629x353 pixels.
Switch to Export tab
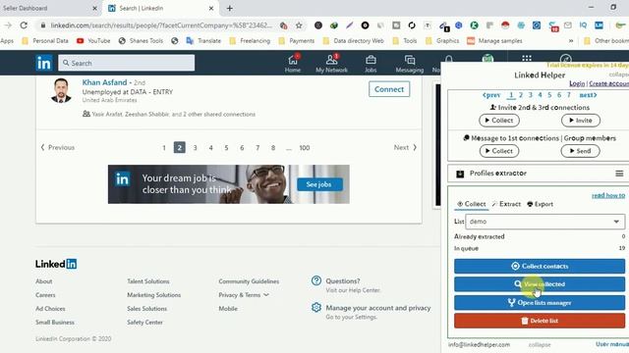540,204
